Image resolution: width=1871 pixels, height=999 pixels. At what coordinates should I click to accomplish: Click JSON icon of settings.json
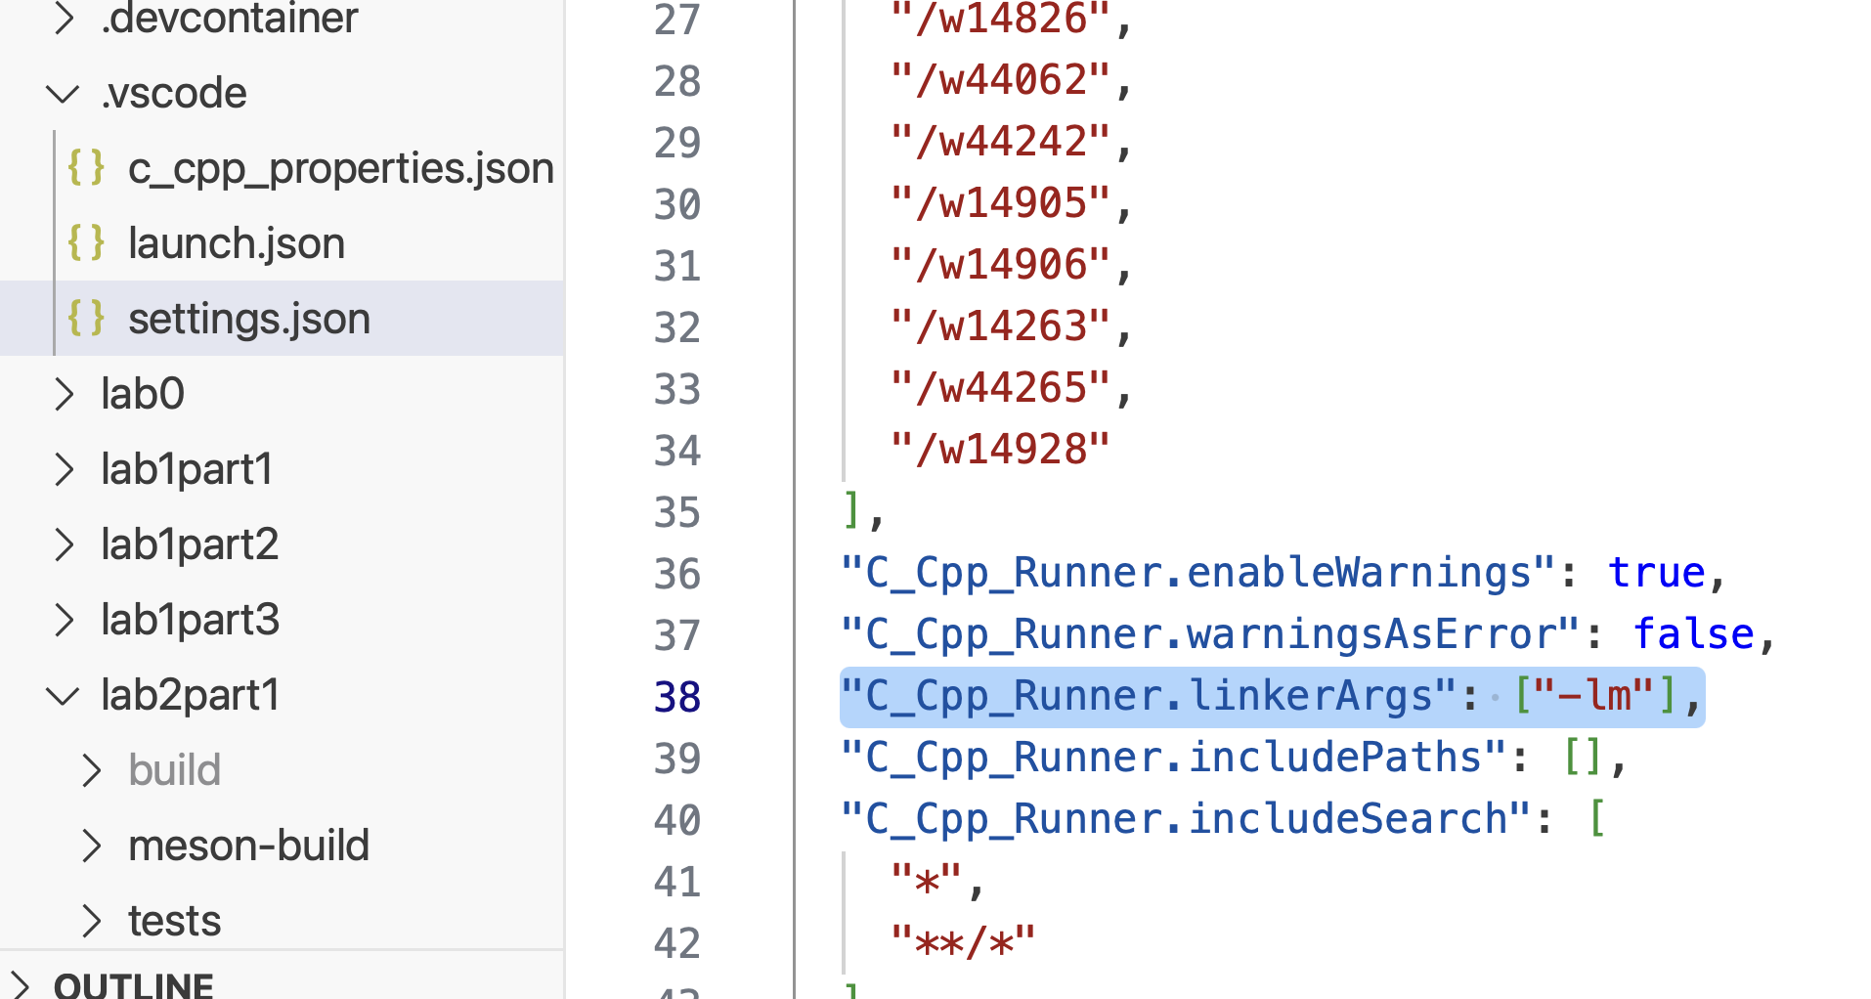tap(86, 318)
